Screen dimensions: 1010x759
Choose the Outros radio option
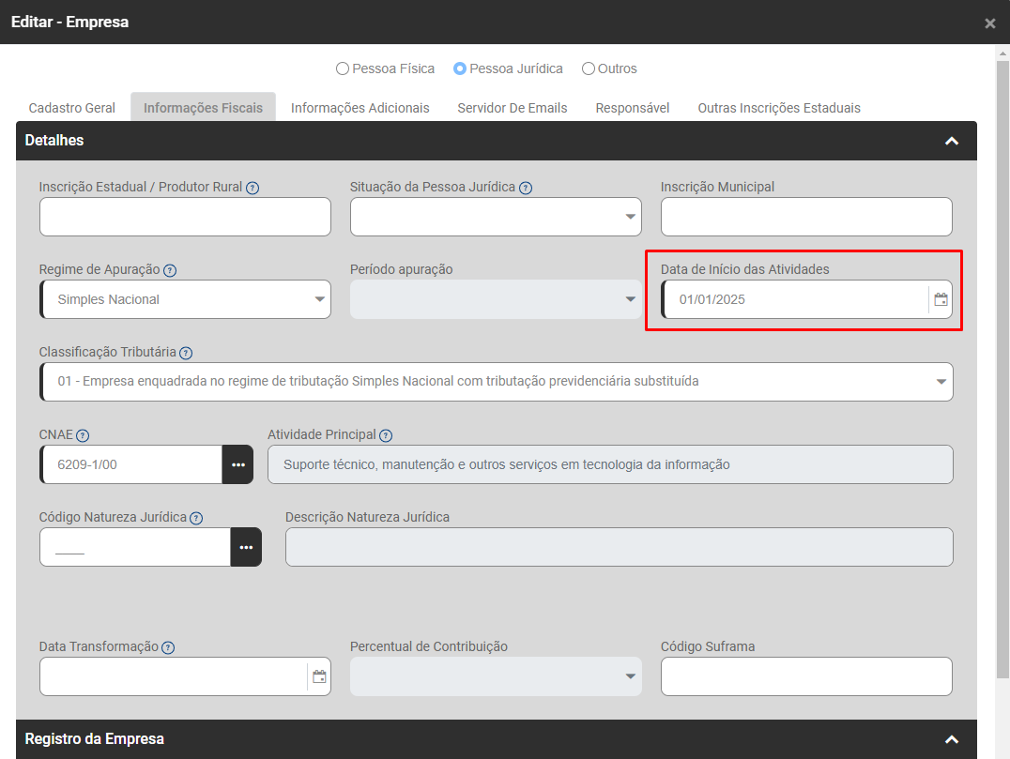click(589, 68)
